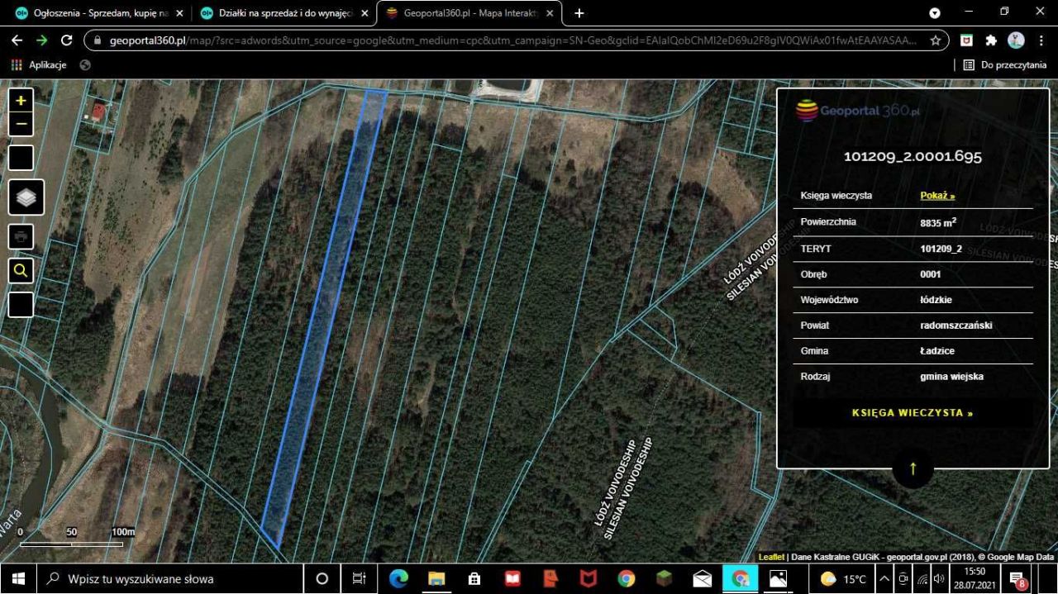Viewport: 1058px width, 594px height.
Task: Bookmark this page with the star icon
Action: [935, 40]
